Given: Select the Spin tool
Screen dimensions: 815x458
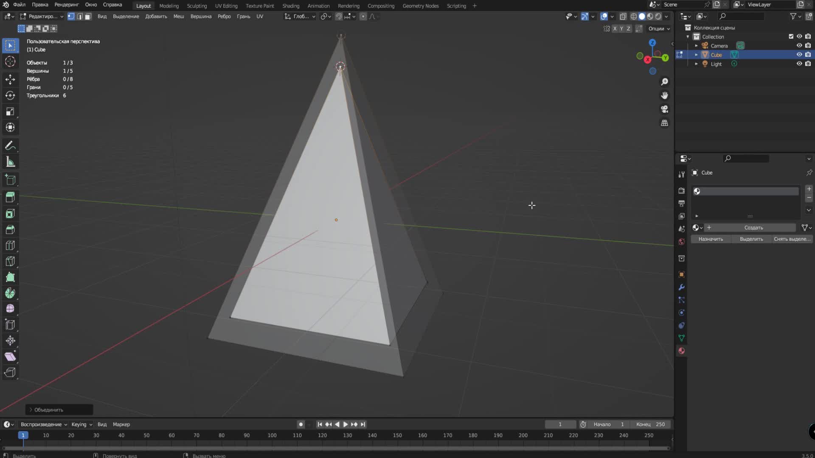Looking at the screenshot, I should [x=10, y=293].
